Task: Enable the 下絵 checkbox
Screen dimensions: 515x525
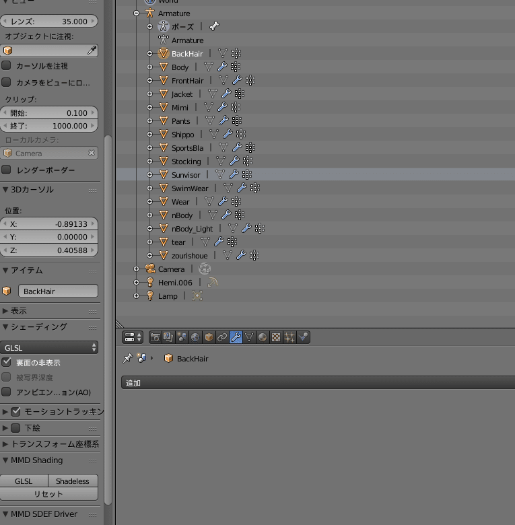Action: click(x=15, y=427)
